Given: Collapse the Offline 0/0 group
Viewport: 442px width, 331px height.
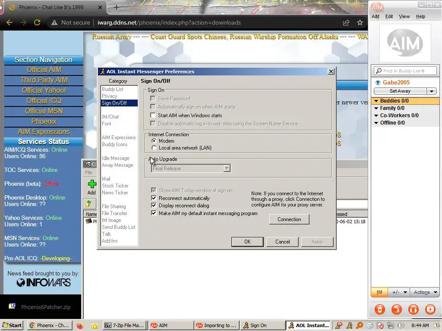Looking at the screenshot, I should click(x=376, y=123).
